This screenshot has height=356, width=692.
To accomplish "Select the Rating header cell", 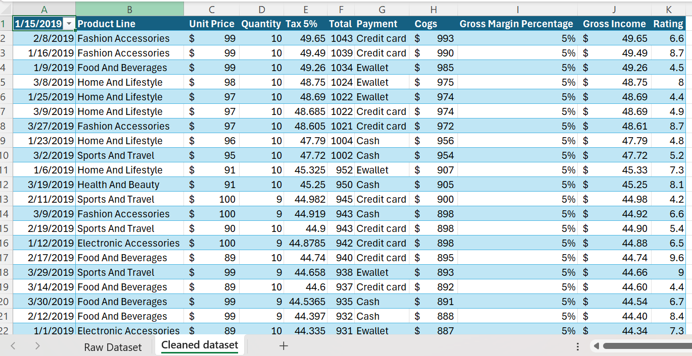I will (668, 24).
